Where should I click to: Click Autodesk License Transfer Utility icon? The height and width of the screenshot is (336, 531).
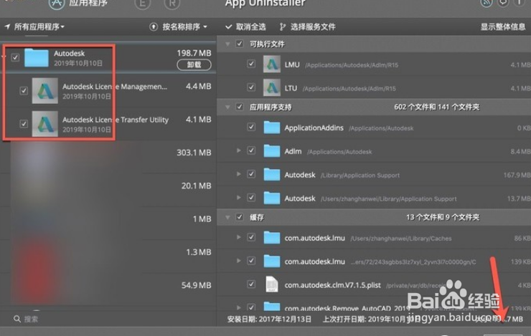click(x=45, y=124)
